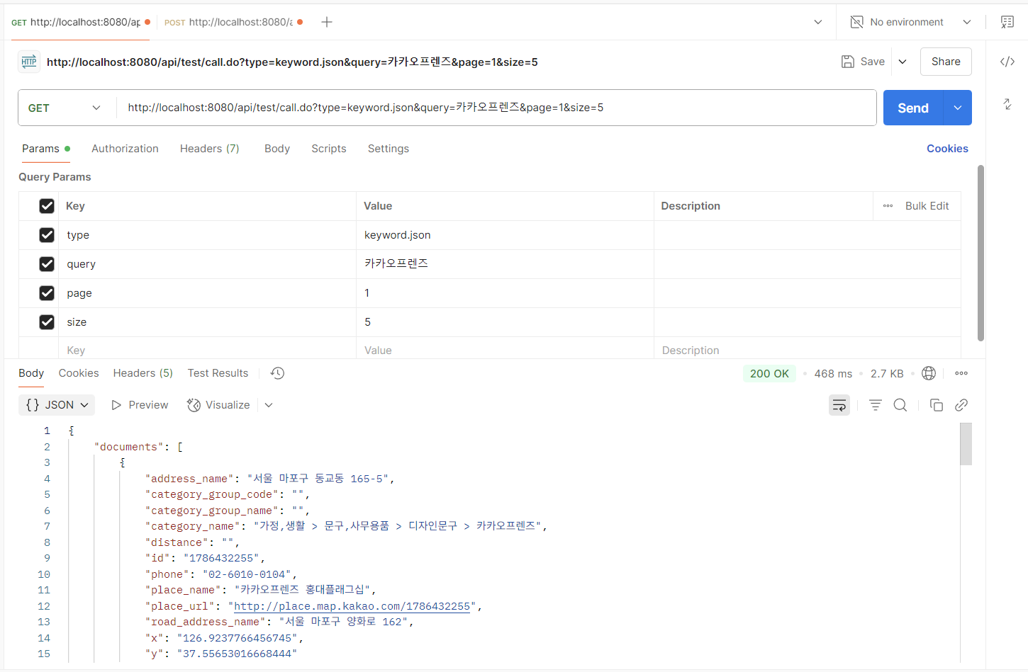Open the query params options ellipsis
This screenshot has height=672, width=1028.
pos(888,206)
